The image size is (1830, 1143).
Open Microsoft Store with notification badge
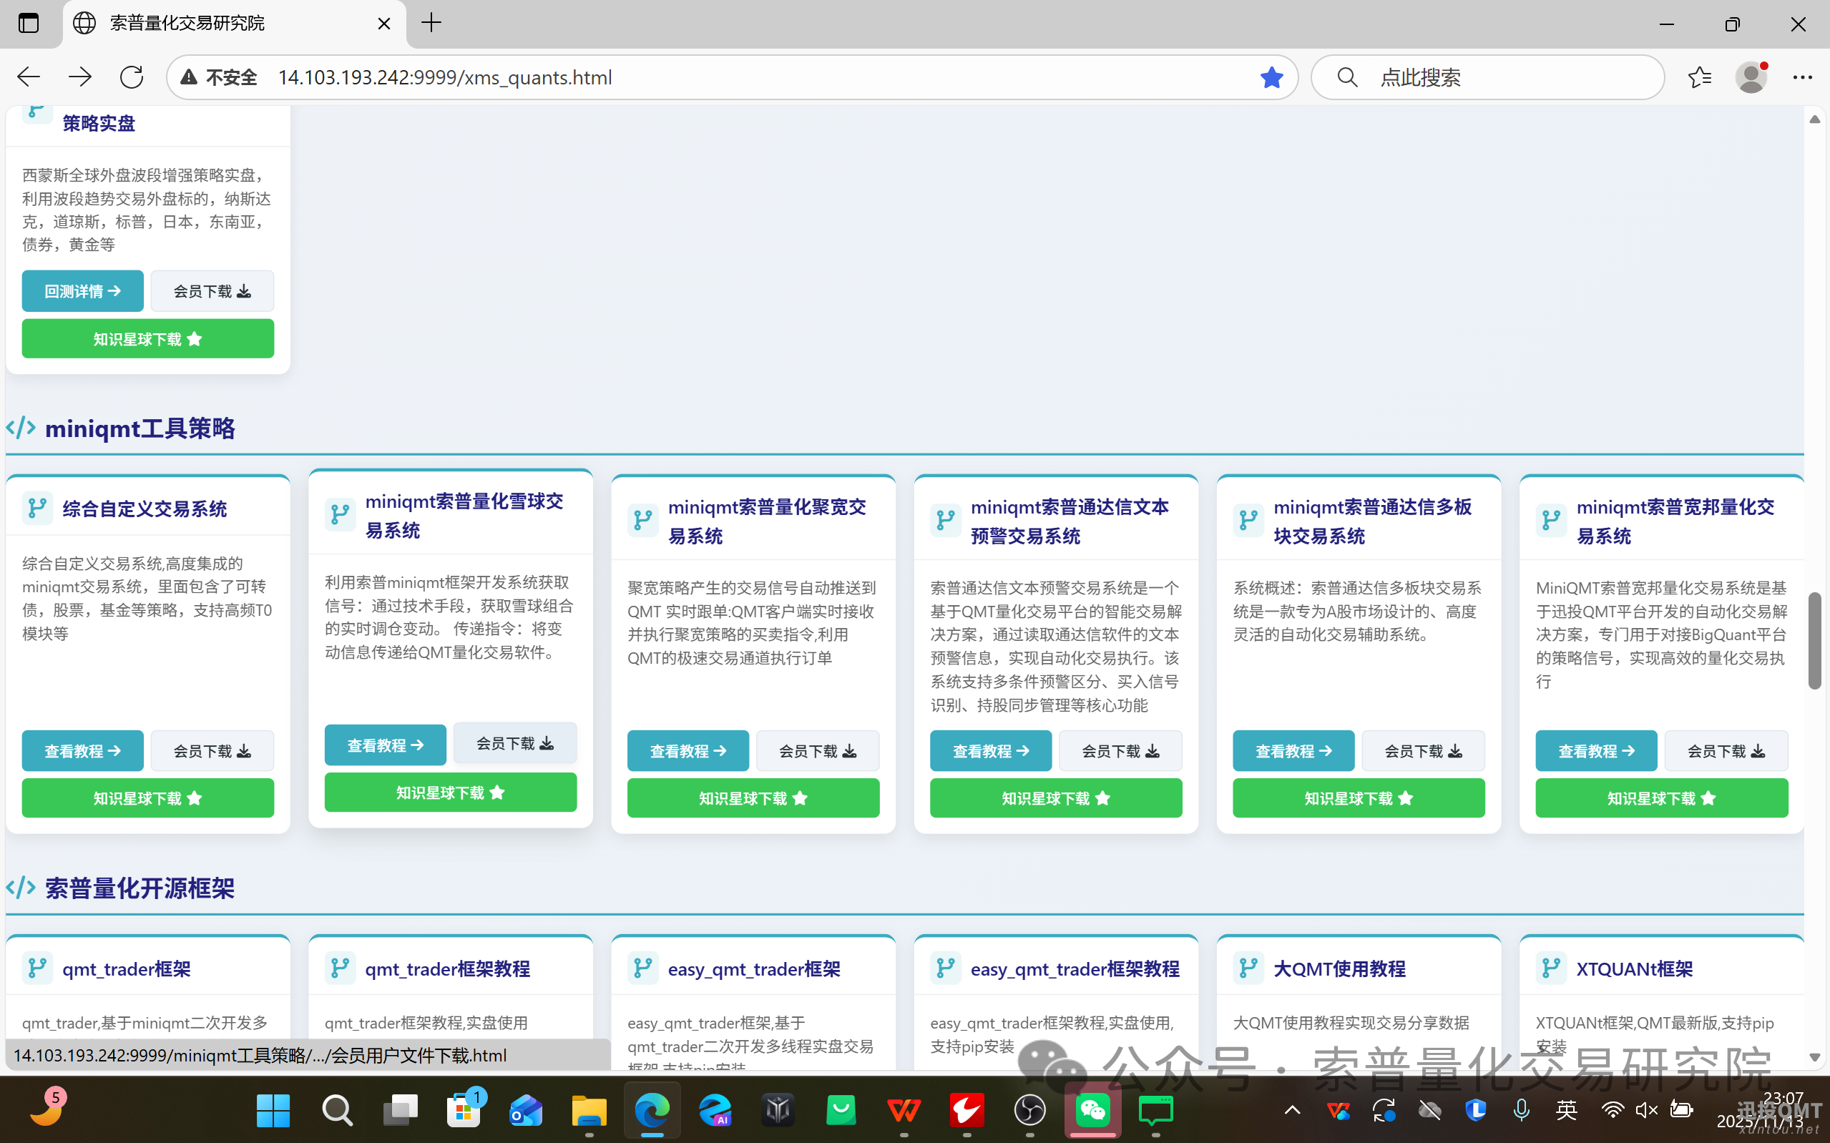coord(464,1112)
